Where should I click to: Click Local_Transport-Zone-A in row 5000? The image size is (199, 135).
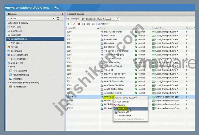tap(167, 32)
